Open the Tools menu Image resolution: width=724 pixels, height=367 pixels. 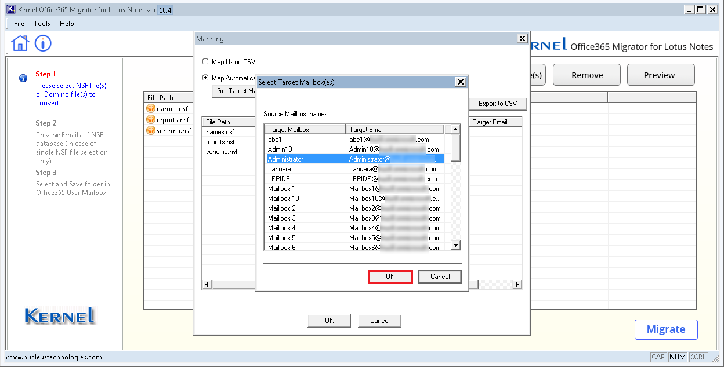(x=42, y=24)
